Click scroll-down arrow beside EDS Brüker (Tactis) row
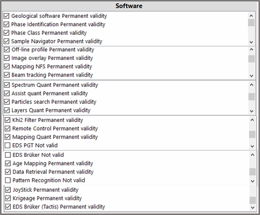Image resolution: width=260 pixels, height=215 pixels. 253,207
